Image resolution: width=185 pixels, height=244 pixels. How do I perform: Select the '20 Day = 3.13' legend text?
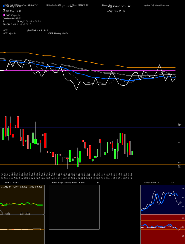(x=13, y=7)
